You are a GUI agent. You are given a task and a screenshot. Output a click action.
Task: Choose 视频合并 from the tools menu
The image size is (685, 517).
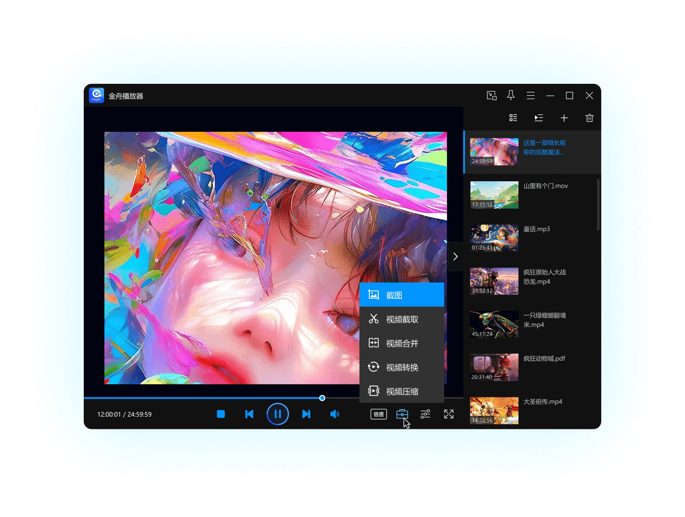(401, 343)
